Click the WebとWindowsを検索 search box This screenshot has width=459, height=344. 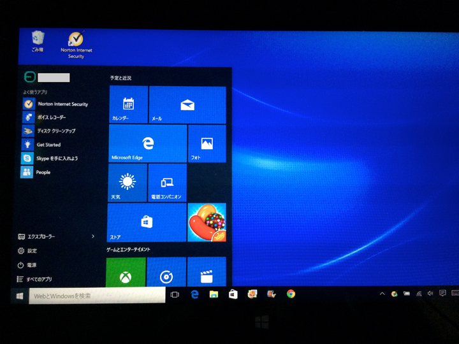pos(96,296)
